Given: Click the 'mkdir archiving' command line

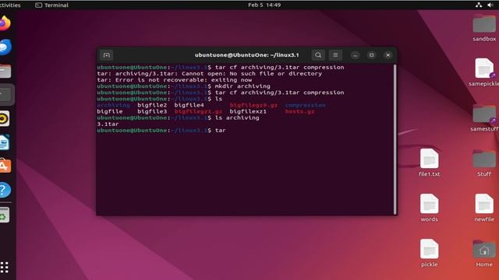Looking at the screenshot, I should tap(184, 86).
